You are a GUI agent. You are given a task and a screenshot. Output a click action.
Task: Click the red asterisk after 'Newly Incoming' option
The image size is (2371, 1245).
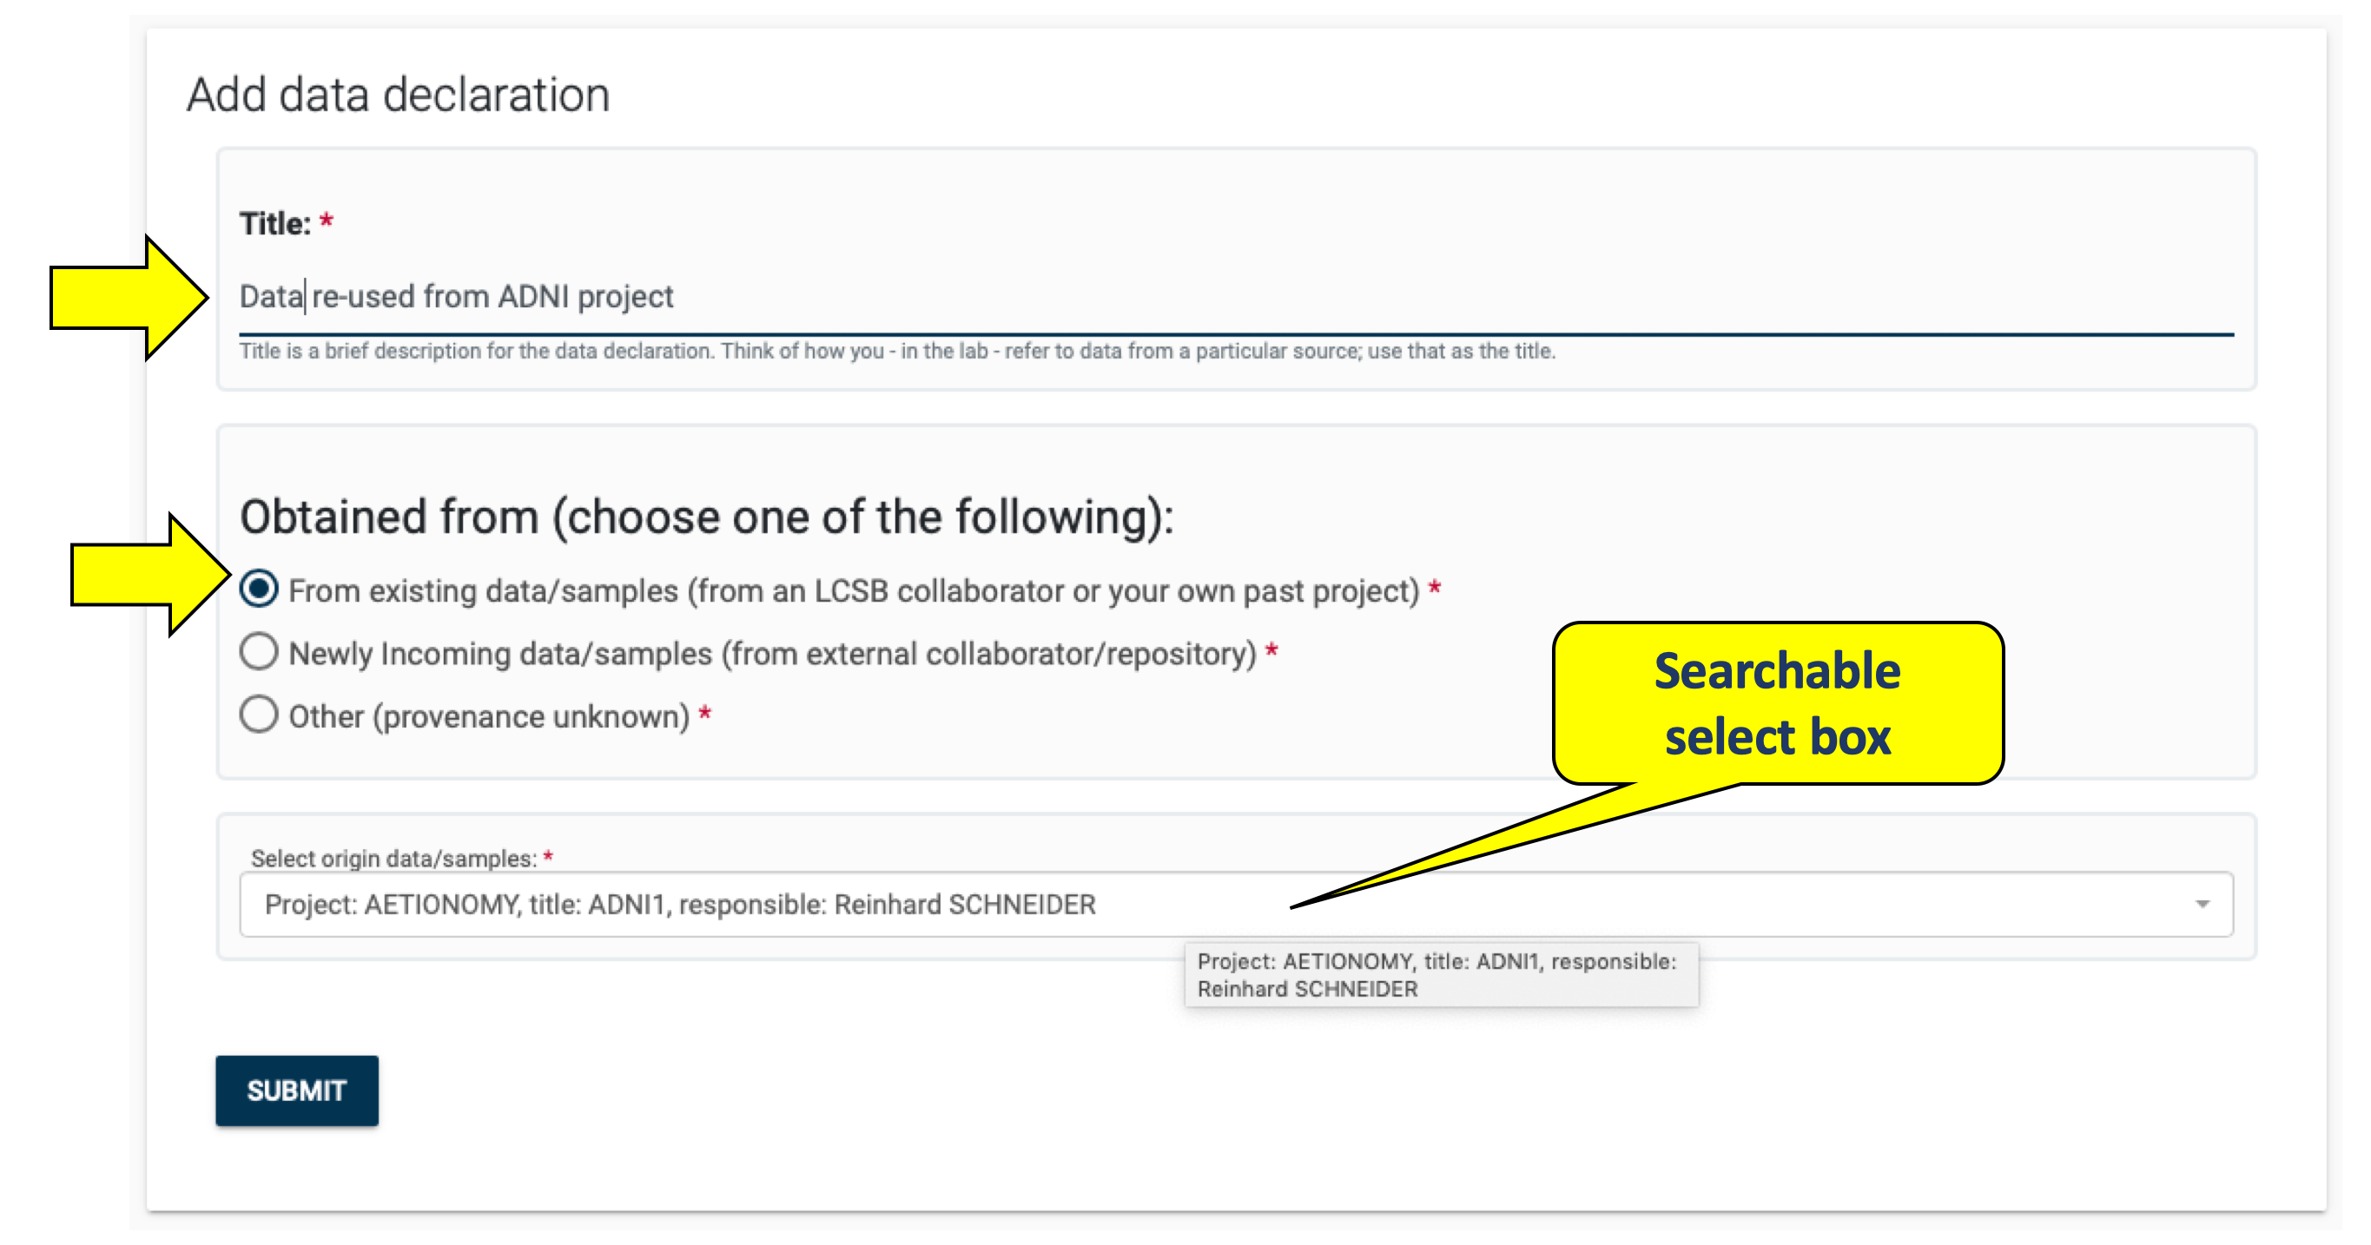pyautogui.click(x=1271, y=651)
